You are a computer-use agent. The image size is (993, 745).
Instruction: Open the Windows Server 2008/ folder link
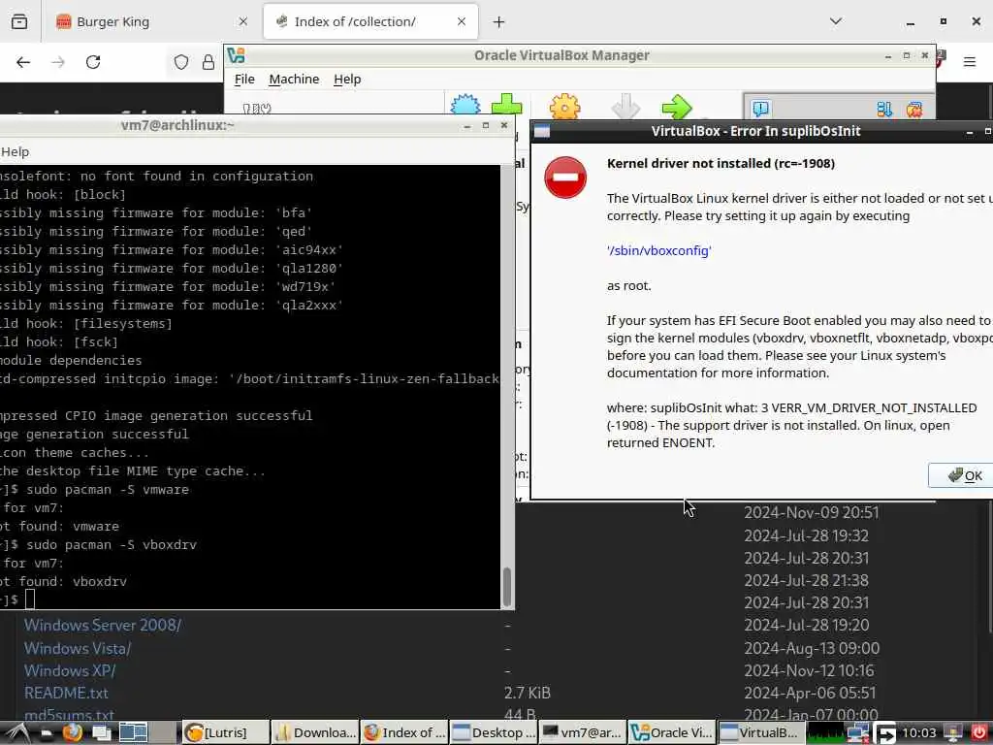(x=103, y=626)
